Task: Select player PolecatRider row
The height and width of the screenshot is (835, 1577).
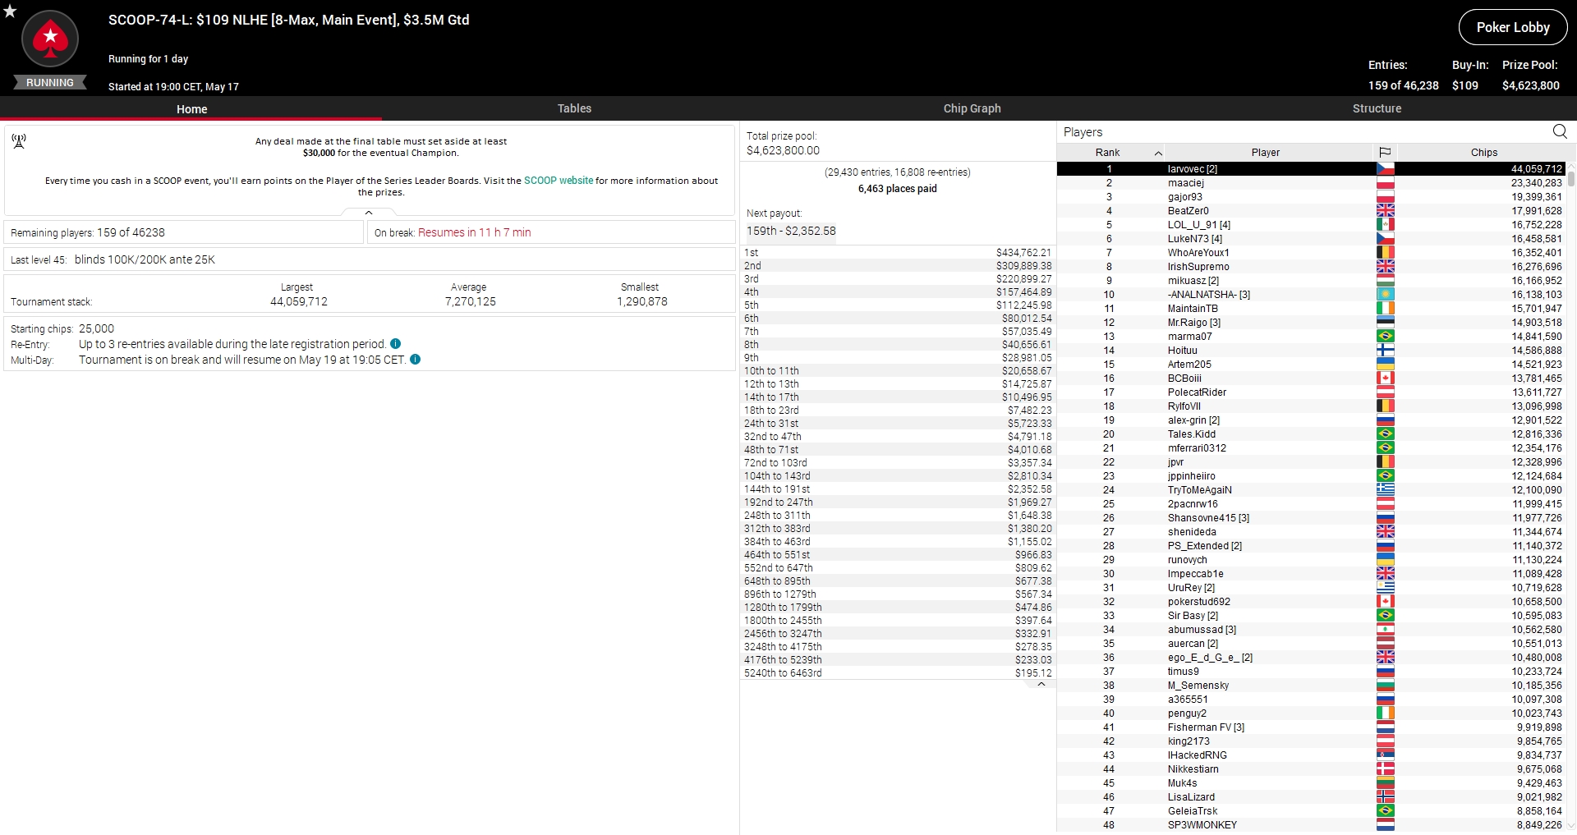Action: [1313, 392]
